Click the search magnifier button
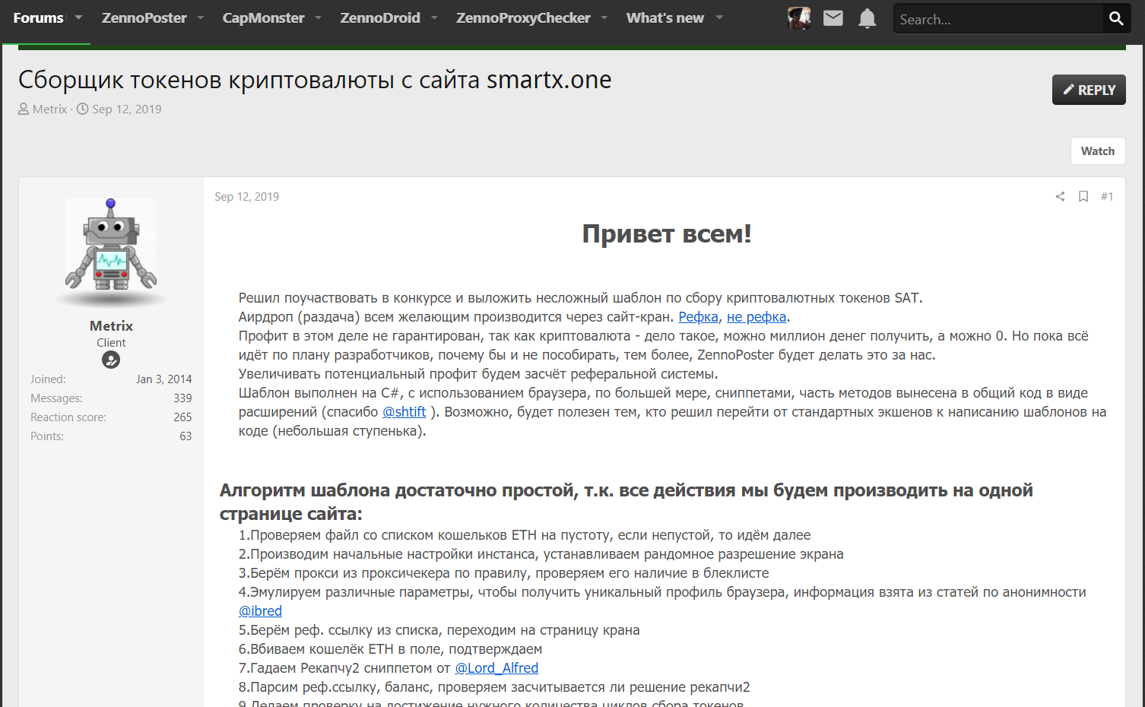Viewport: 1145px width, 707px height. point(1116,18)
